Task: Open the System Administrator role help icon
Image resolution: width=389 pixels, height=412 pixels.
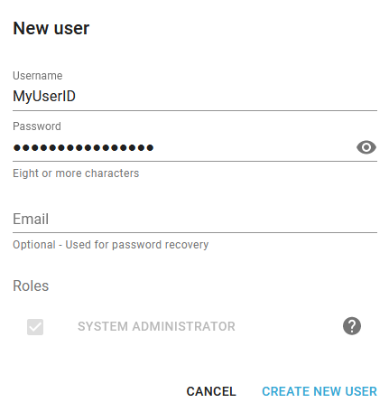Action: coord(352,326)
